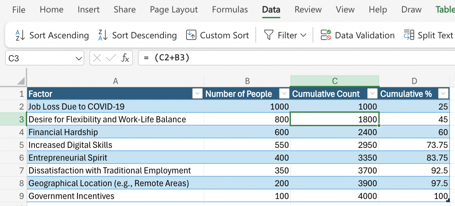Open Data Validation tool
This screenshot has width=455, height=206.
coord(326,35)
